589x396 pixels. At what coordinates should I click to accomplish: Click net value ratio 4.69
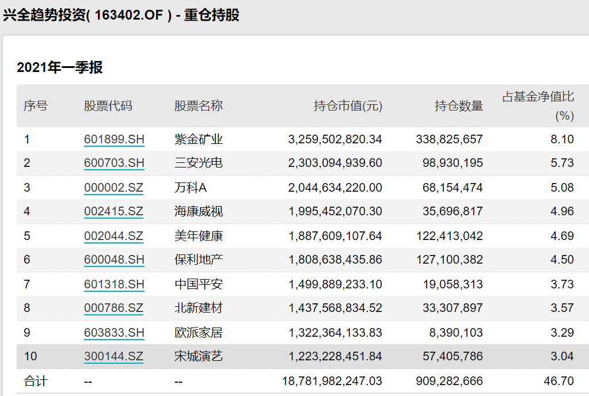pyautogui.click(x=563, y=236)
